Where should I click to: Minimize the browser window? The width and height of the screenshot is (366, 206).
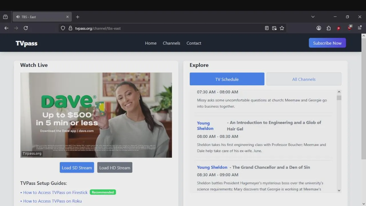pyautogui.click(x=335, y=17)
